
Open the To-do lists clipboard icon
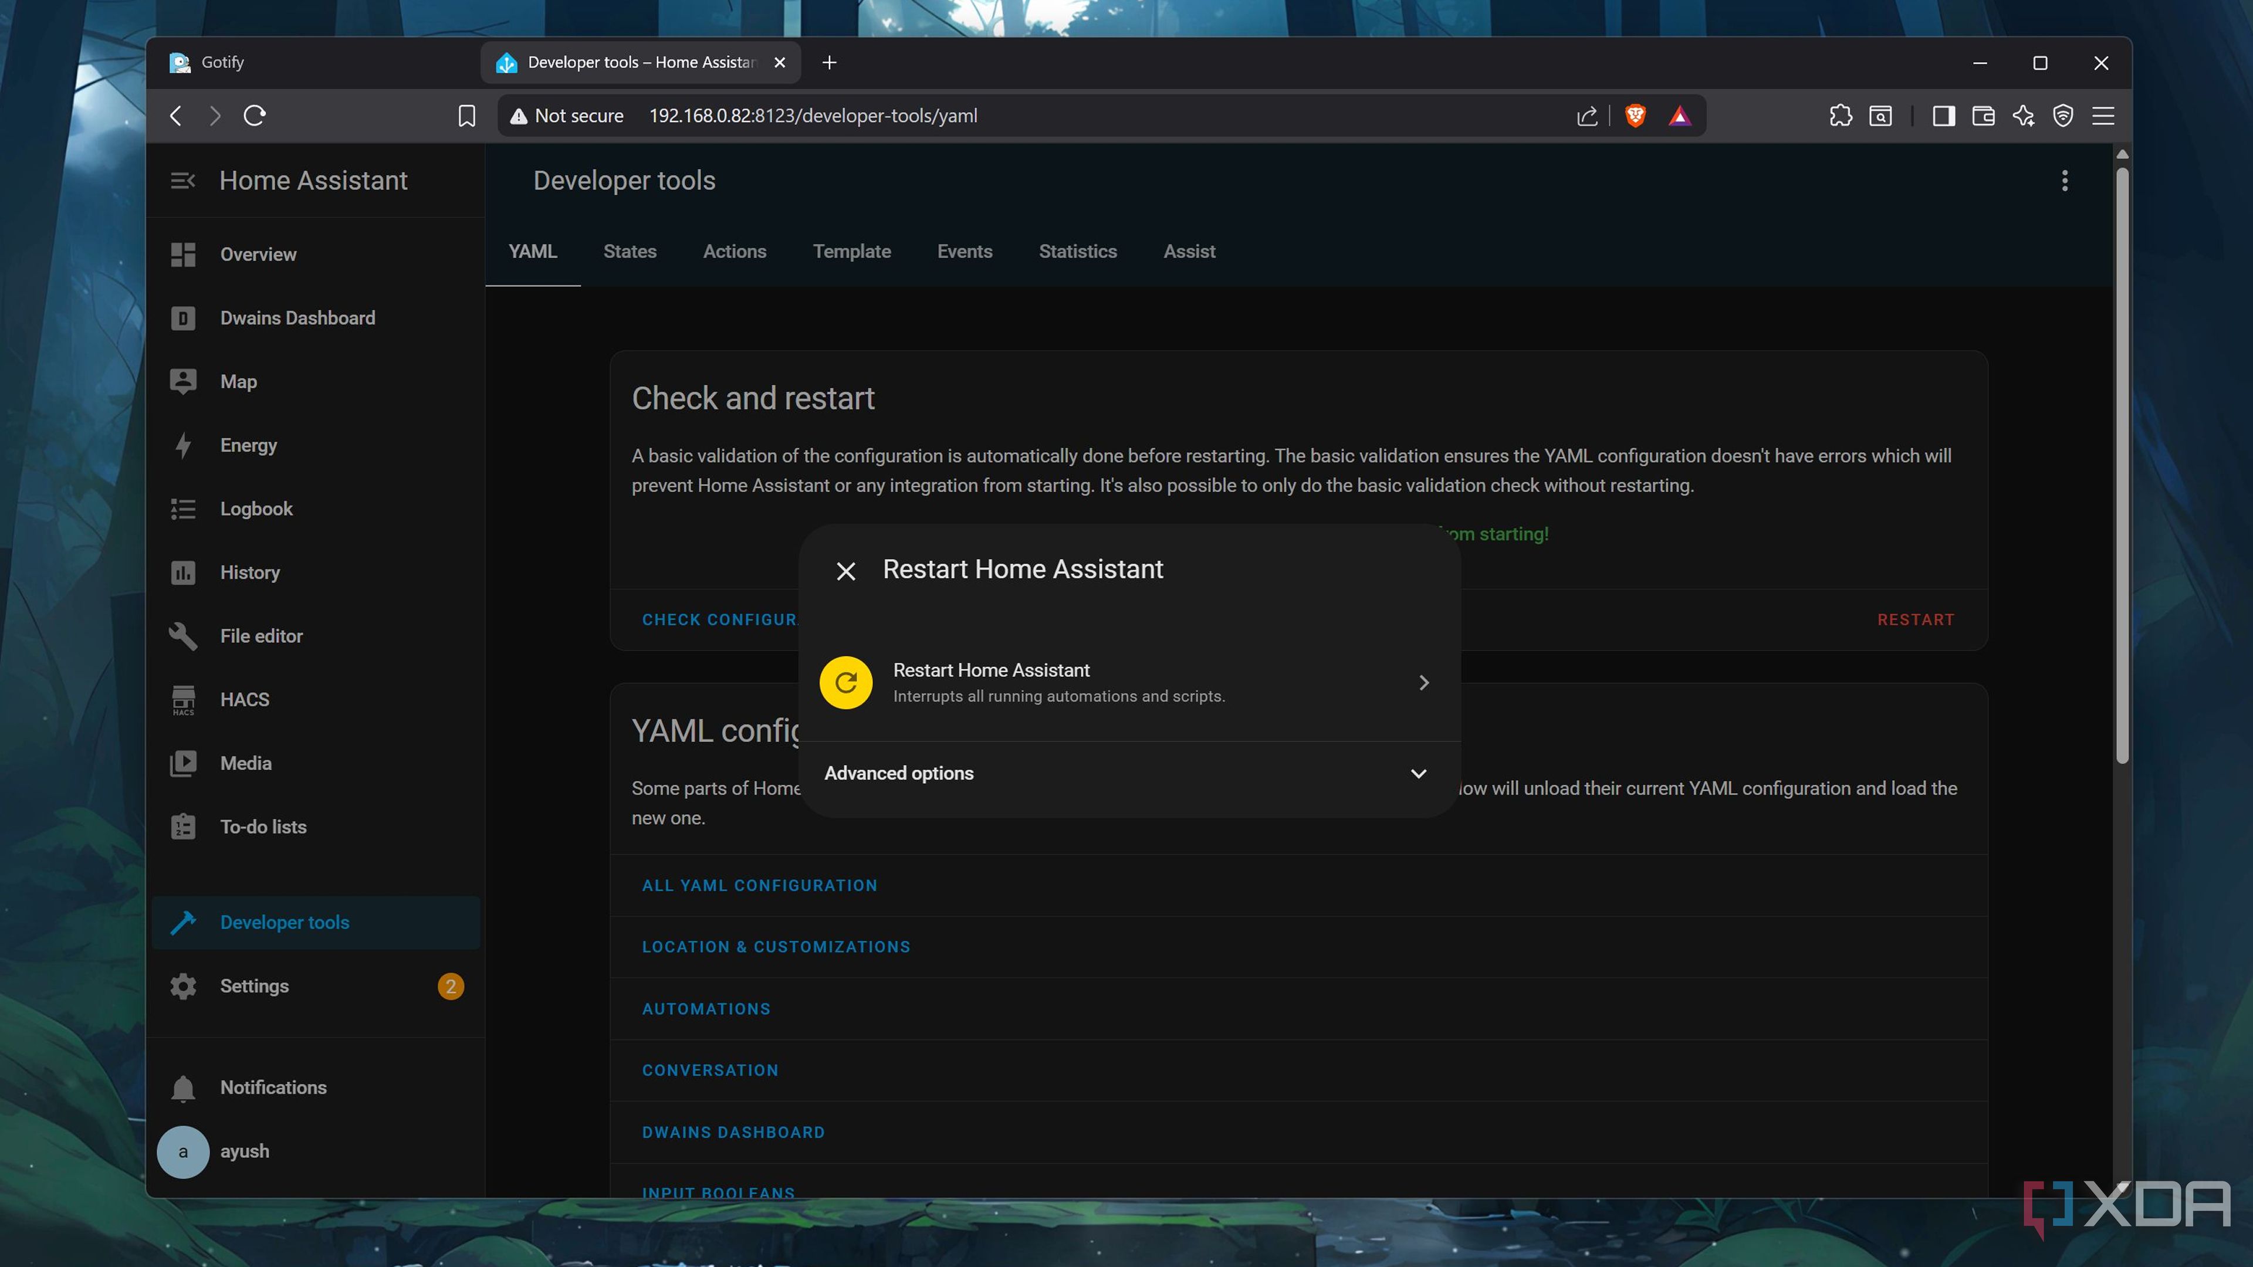(x=183, y=827)
